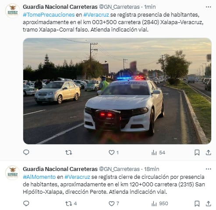Retweet the first tweet about Xalapa-Veracruz
This screenshot has width=216, height=210.
coord(68,153)
